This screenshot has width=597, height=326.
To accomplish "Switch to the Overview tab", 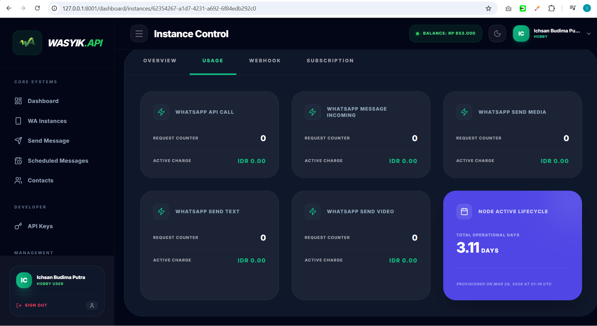I will tap(160, 61).
